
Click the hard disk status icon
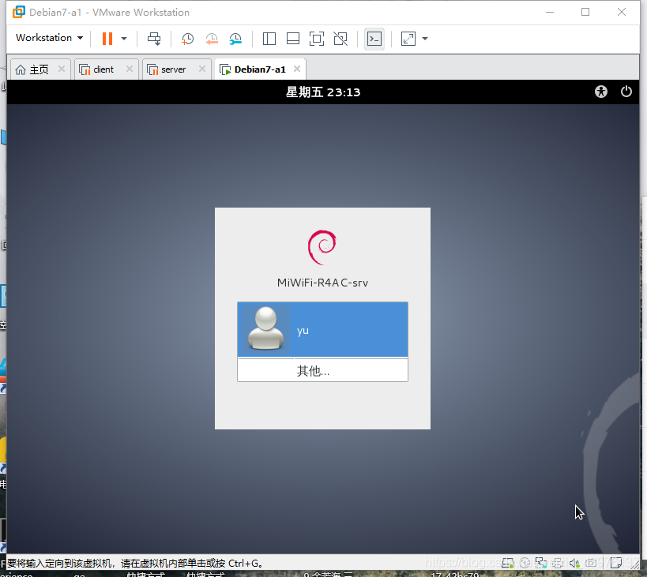coord(508,563)
